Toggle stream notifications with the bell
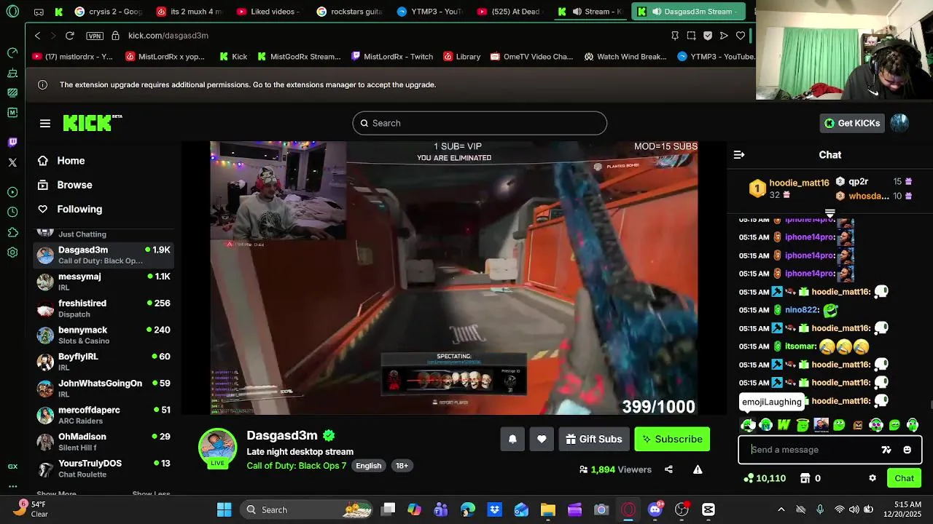The width and height of the screenshot is (933, 524). point(512,439)
